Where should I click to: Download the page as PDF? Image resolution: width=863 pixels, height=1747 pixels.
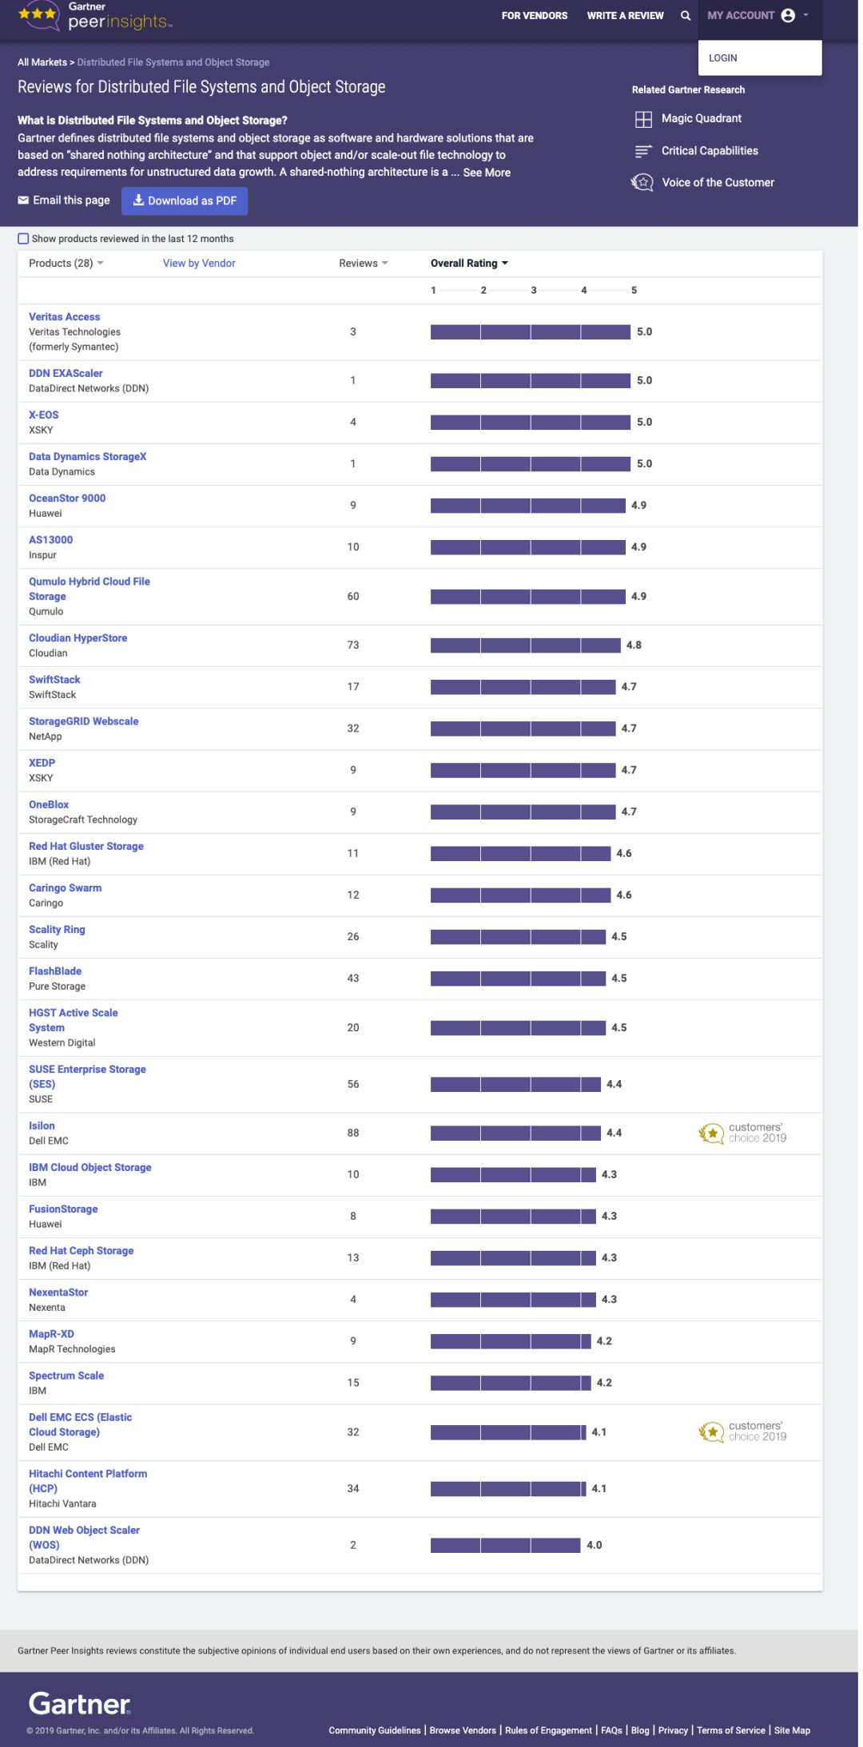click(x=185, y=201)
